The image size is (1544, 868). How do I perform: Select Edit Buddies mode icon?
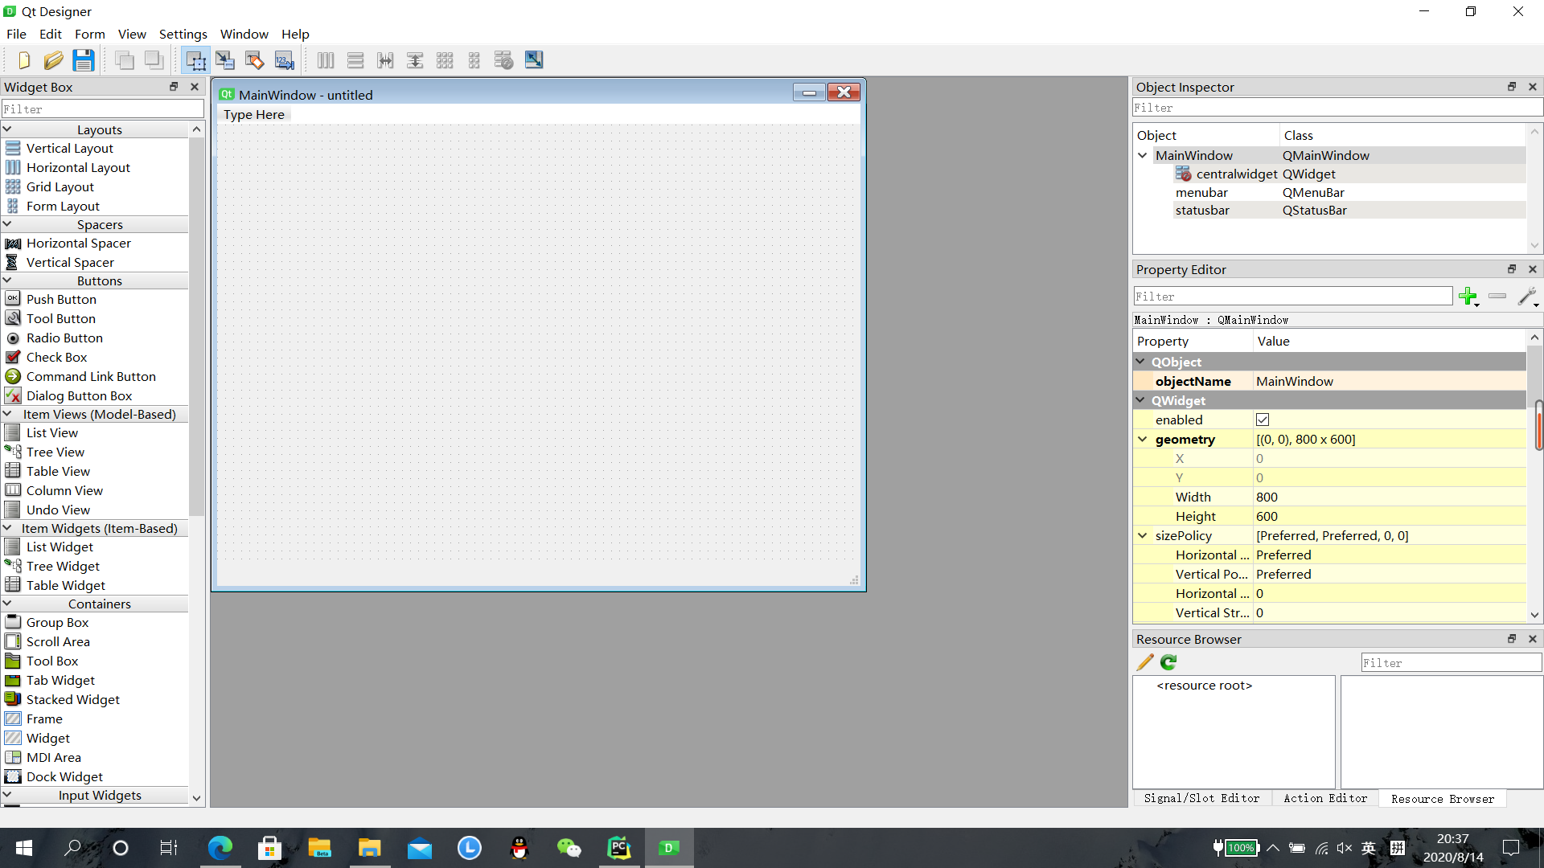coord(255,60)
